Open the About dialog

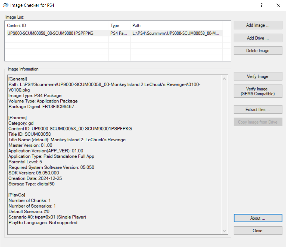coord(258,218)
